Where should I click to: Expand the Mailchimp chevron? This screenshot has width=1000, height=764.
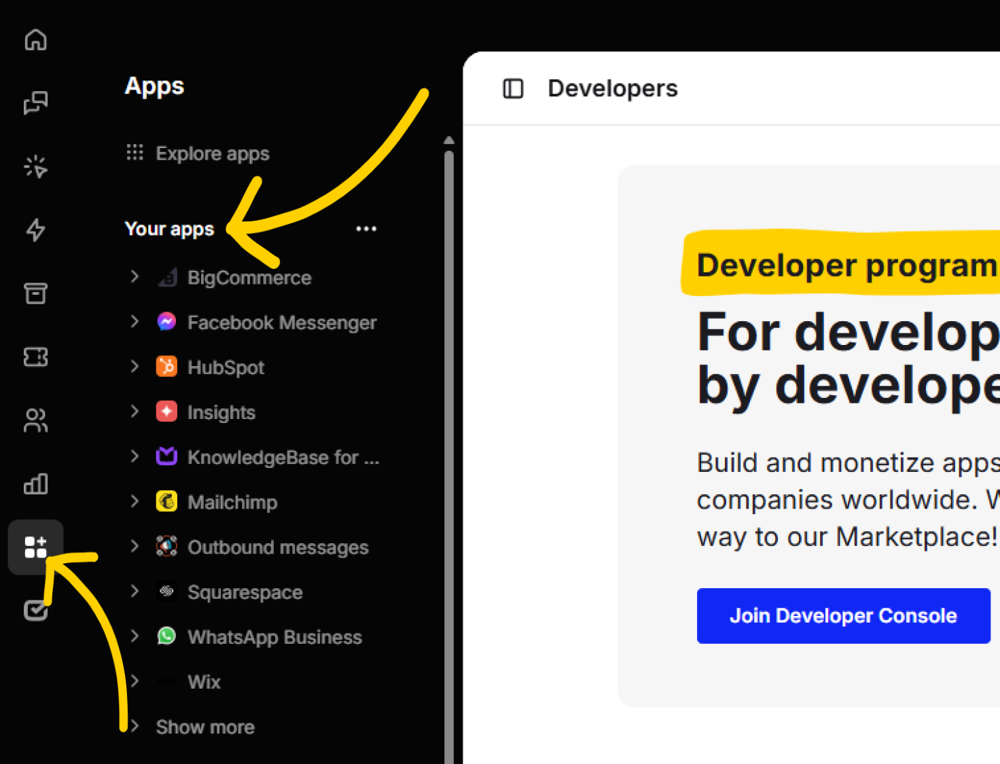click(x=135, y=501)
